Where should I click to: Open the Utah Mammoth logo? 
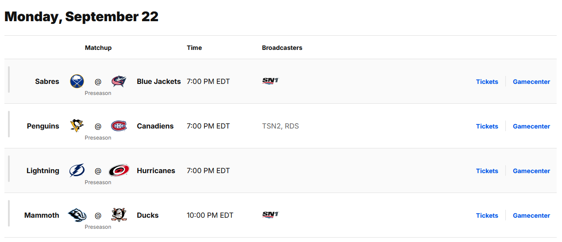click(77, 215)
